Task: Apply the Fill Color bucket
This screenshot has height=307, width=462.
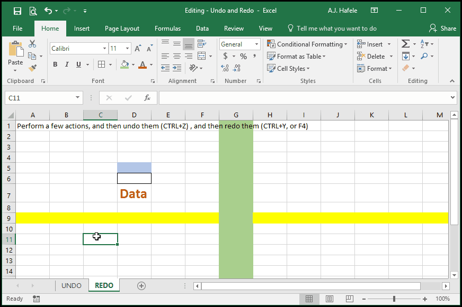Action: click(125, 64)
